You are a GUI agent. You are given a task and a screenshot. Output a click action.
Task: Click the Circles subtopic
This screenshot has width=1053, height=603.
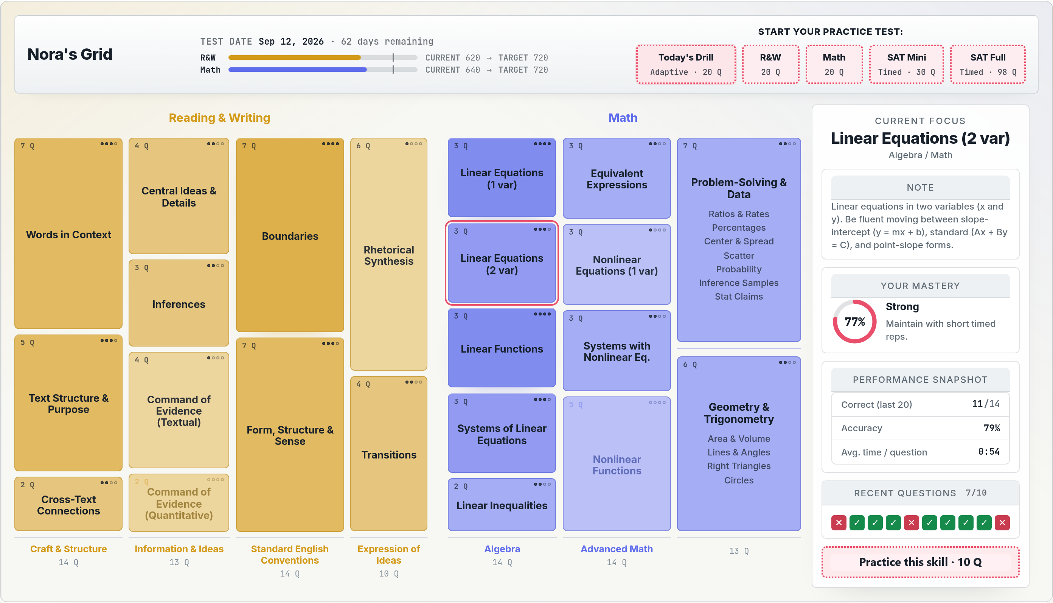pyautogui.click(x=739, y=480)
